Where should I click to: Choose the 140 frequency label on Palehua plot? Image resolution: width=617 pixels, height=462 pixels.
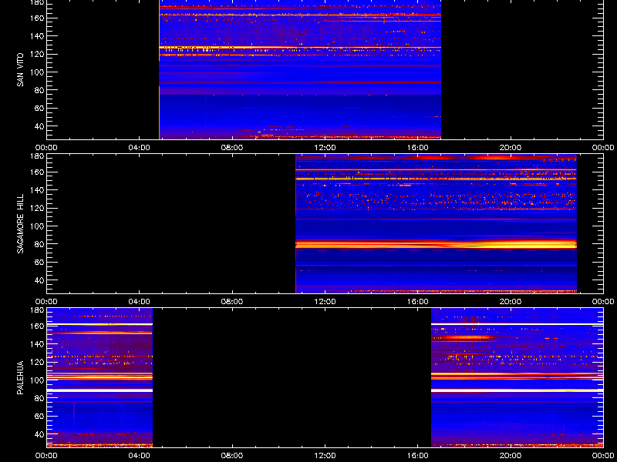(37, 344)
